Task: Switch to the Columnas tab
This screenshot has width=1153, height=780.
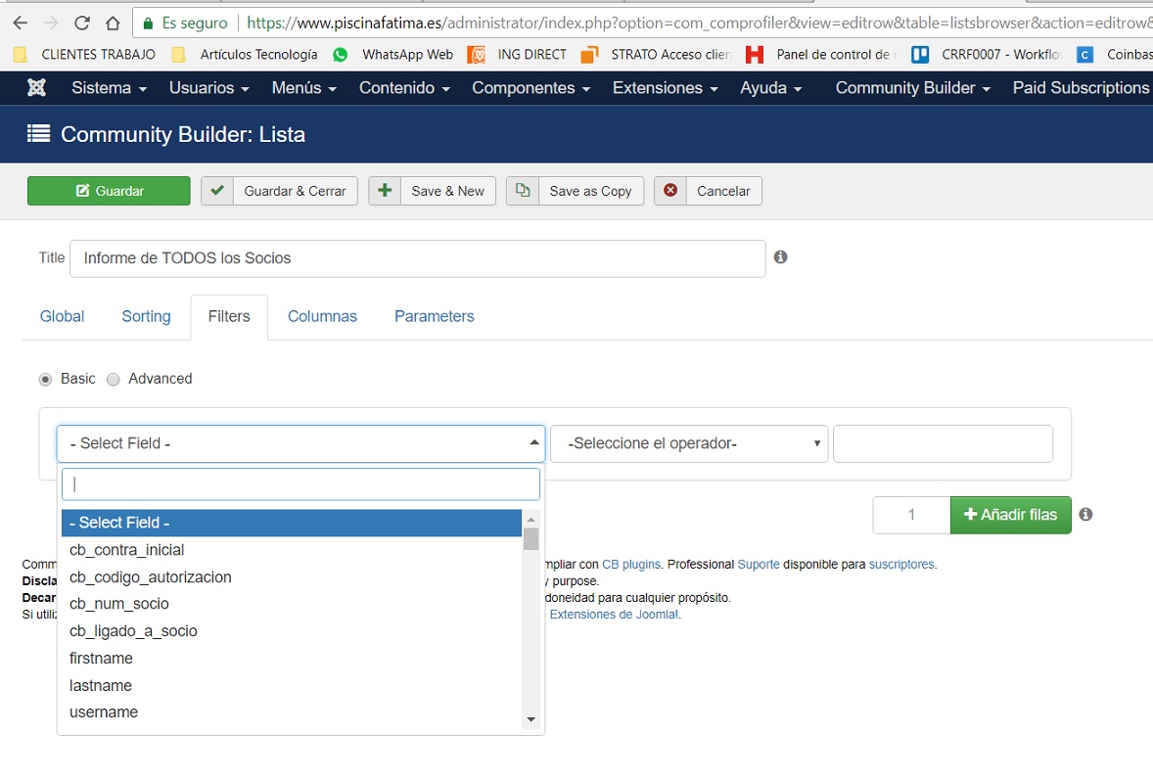Action: pos(322,316)
